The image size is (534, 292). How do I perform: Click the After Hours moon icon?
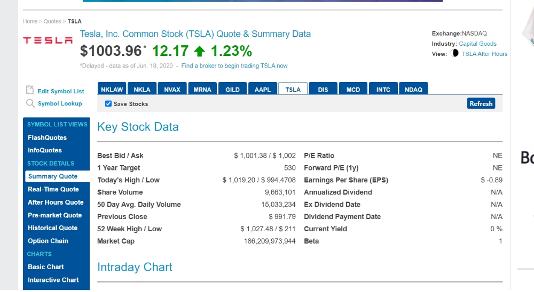pos(454,53)
